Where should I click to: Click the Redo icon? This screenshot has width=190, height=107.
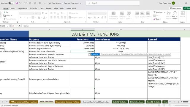pos(26,3)
